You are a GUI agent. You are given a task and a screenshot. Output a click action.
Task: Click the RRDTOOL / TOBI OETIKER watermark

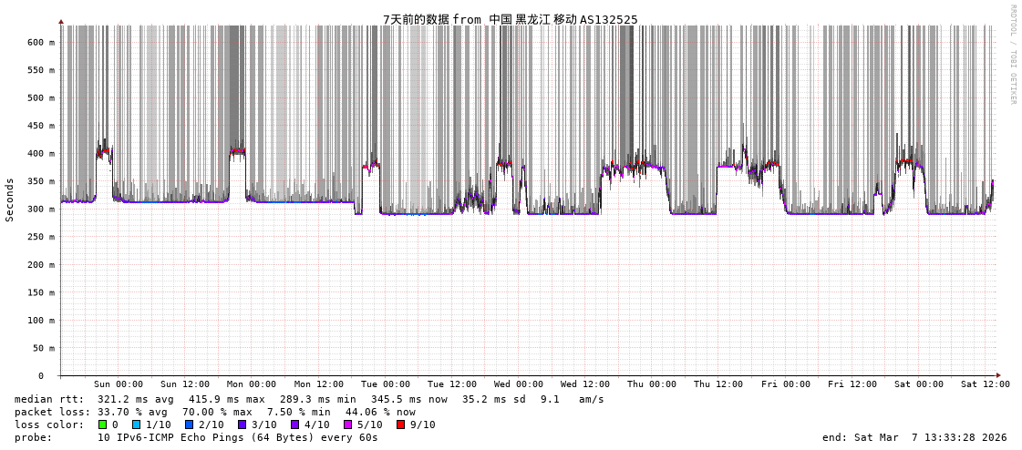pos(1012,54)
